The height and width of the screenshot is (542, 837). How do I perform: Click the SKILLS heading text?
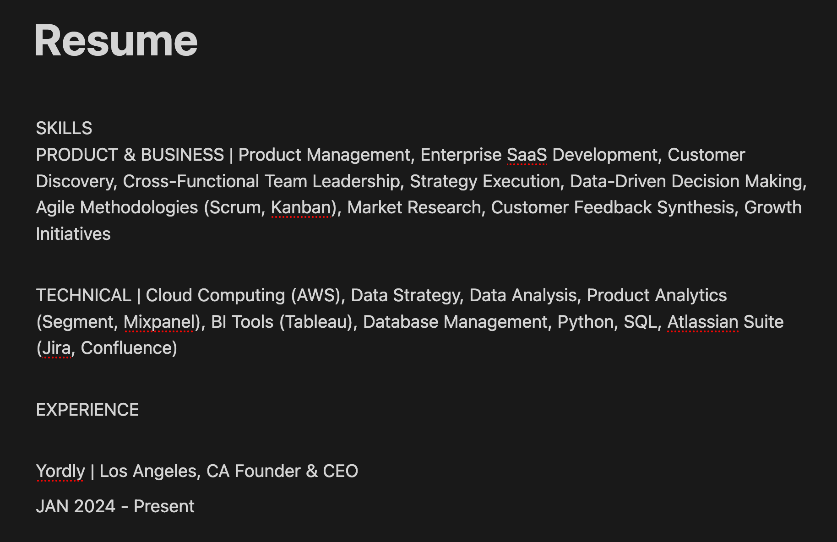64,128
